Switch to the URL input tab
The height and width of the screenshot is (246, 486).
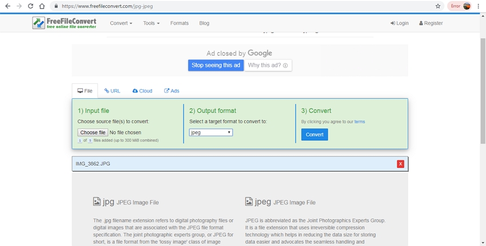[x=112, y=91]
